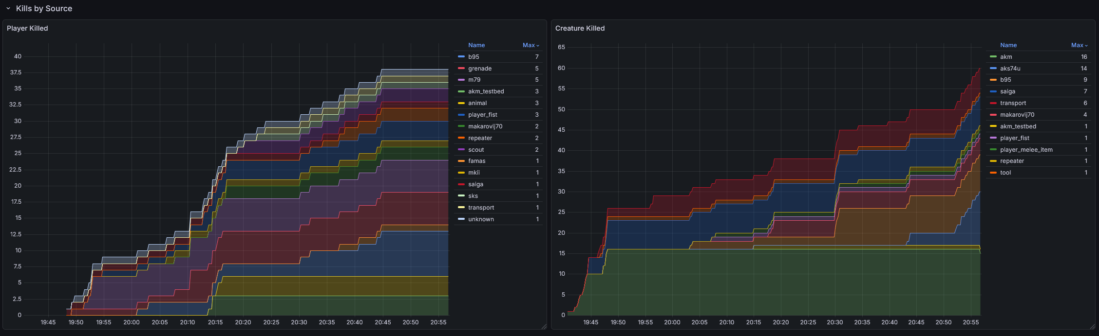Screen dimensions: 1099x336
Task: Collapse the Kills by Source row
Action: 8,9
